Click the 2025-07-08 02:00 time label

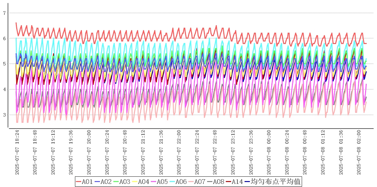pos(359,152)
